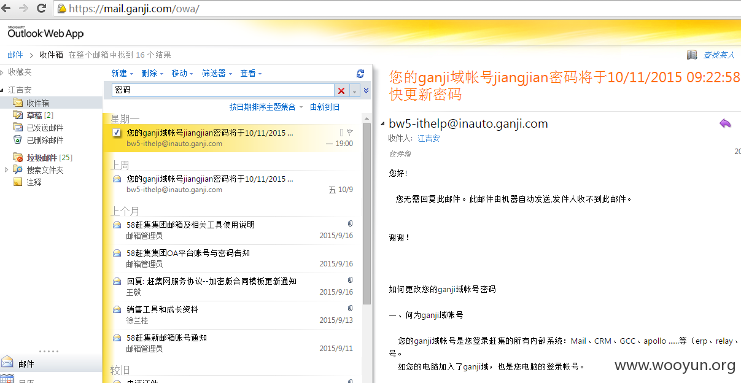Open last week's password email dated 五 10/9
Image resolution: width=741 pixels, height=383 pixels.
(x=233, y=184)
